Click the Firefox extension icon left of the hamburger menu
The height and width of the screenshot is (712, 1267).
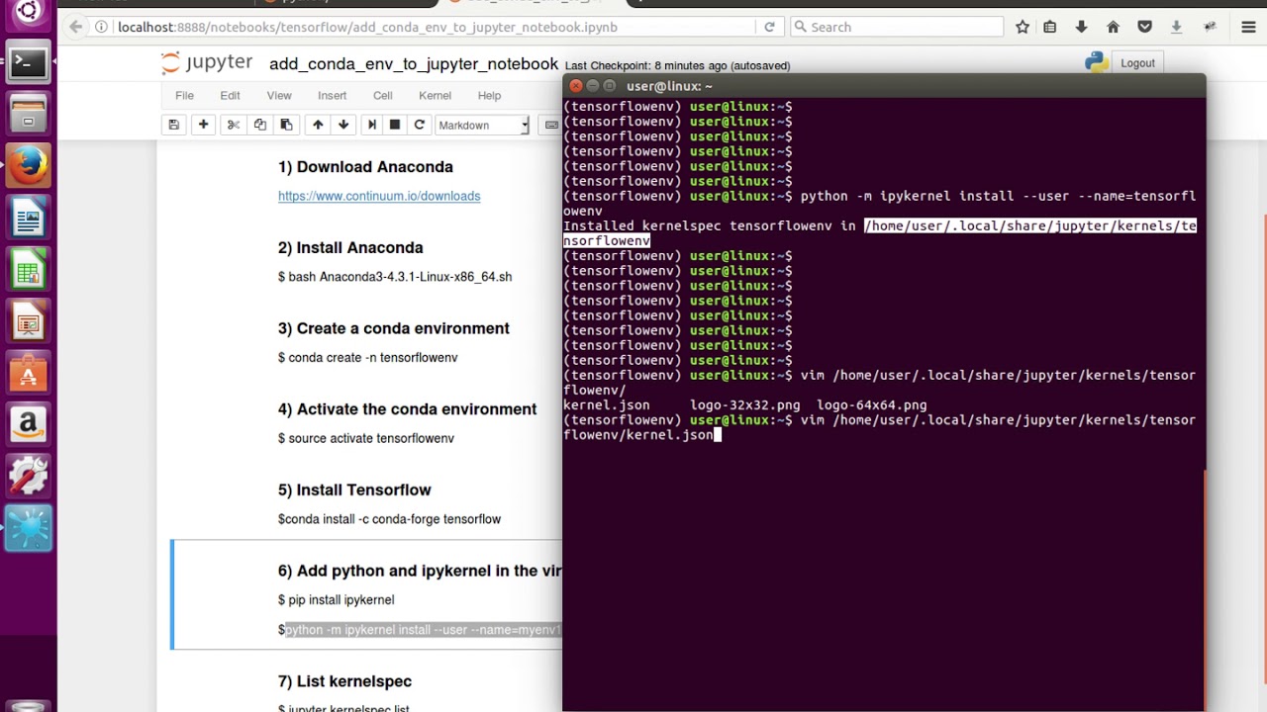(1210, 27)
